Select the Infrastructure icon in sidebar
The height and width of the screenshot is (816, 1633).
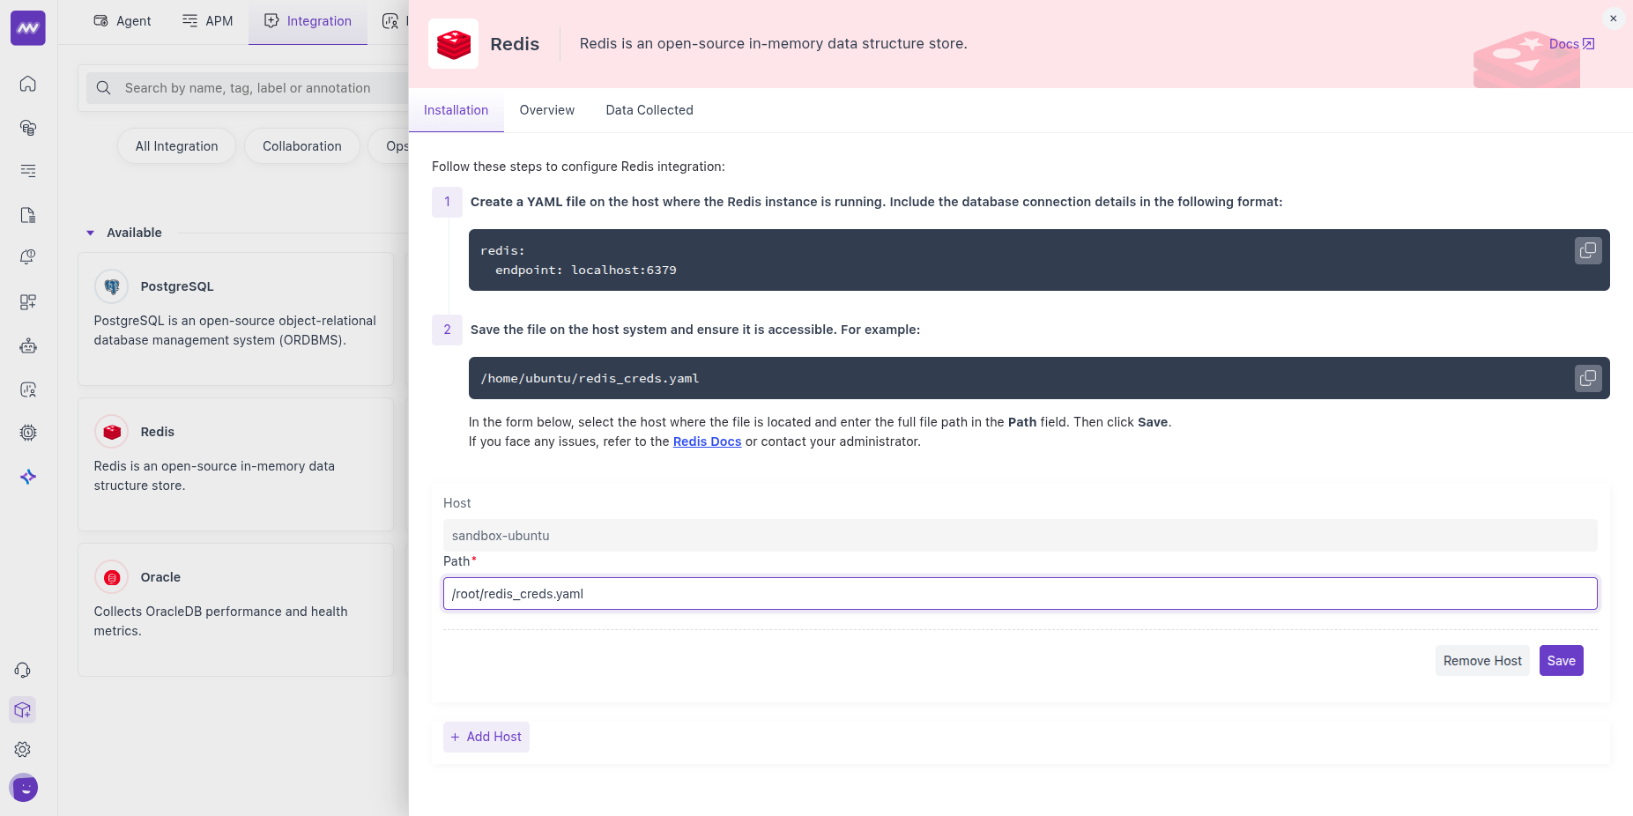pyautogui.click(x=27, y=128)
